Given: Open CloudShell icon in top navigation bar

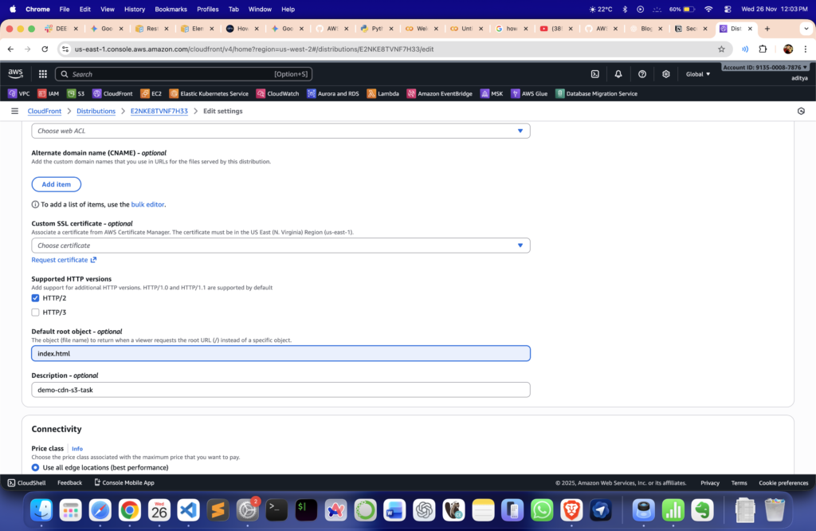Looking at the screenshot, I should [594, 74].
